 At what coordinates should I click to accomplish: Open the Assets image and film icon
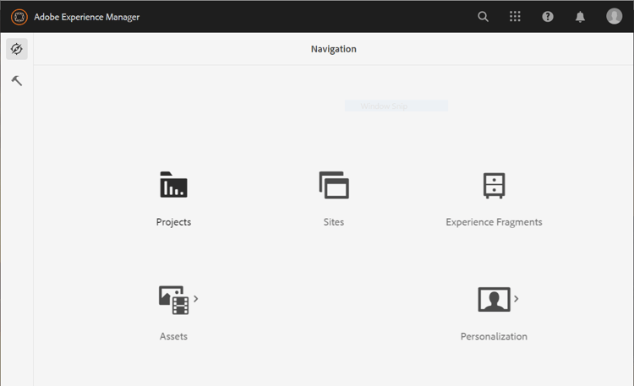click(174, 300)
